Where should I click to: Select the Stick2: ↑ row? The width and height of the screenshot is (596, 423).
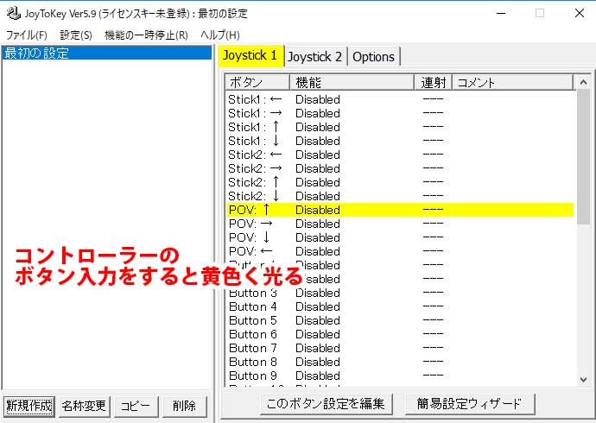click(400, 182)
